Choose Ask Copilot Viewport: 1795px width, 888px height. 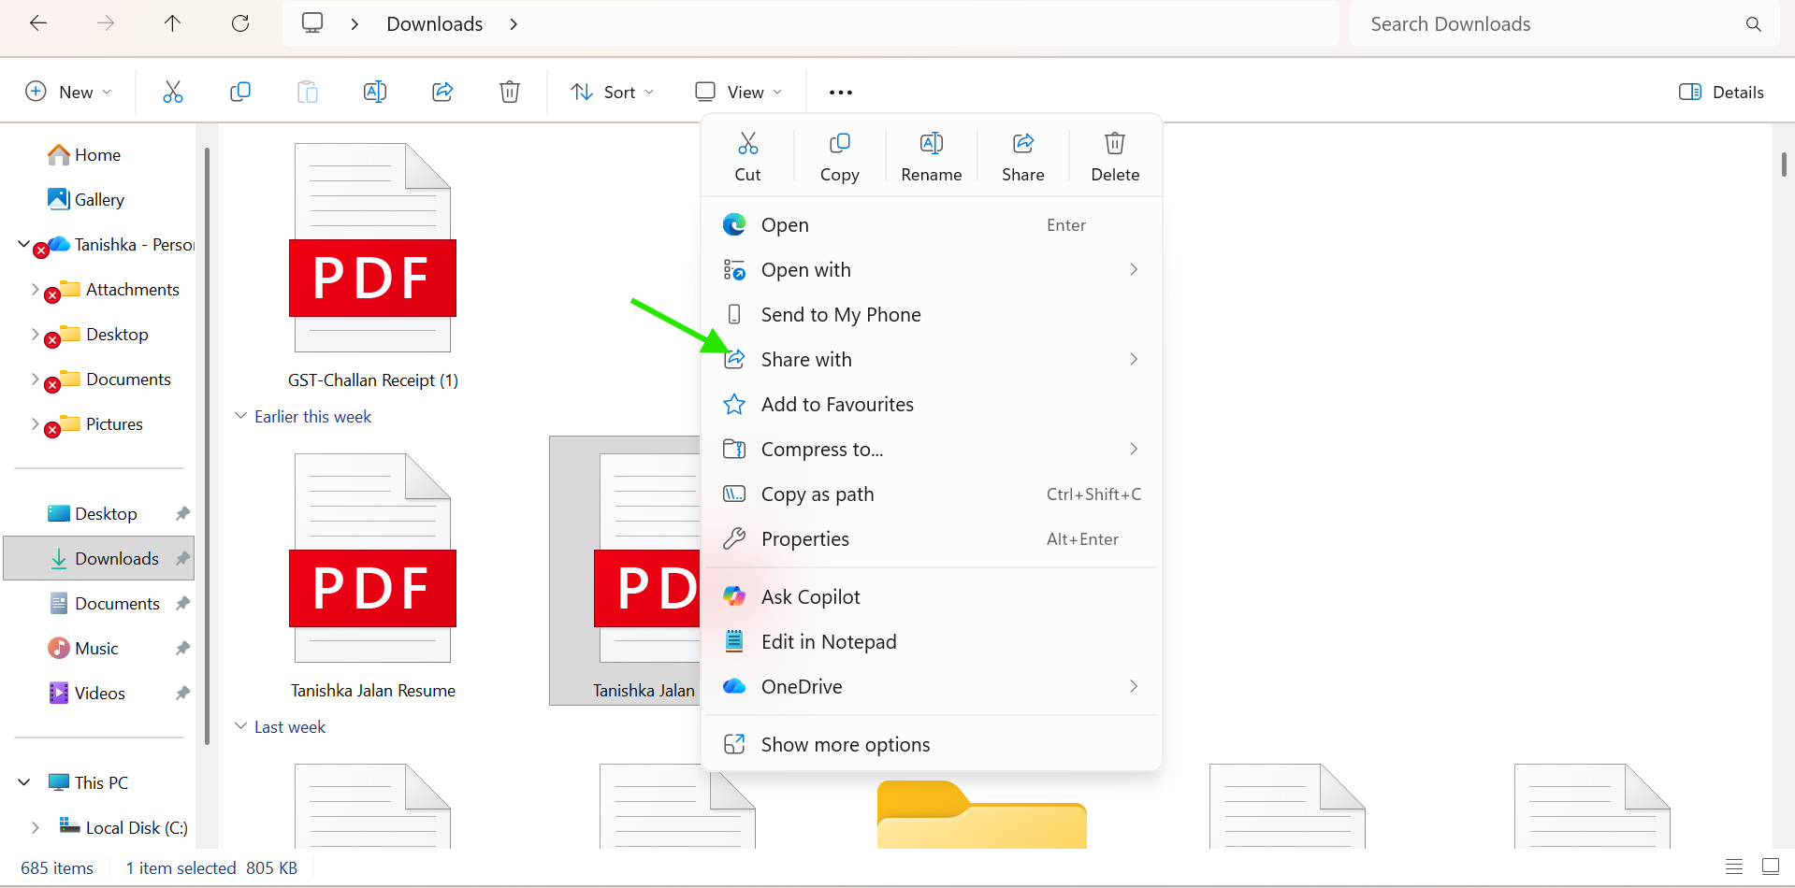tap(932, 597)
